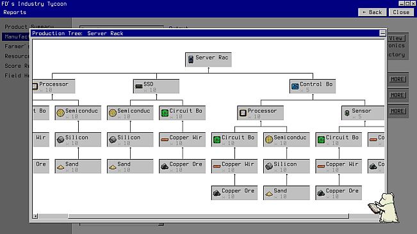The width and height of the screenshot is (417, 234).
Task: Go back using the Back button
Action: (x=372, y=12)
